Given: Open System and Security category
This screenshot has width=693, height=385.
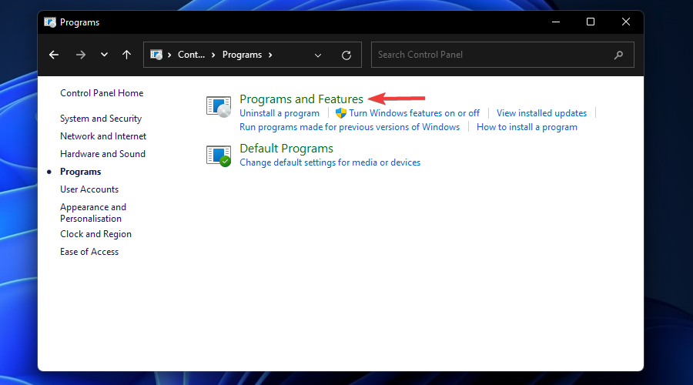Looking at the screenshot, I should click(x=101, y=119).
